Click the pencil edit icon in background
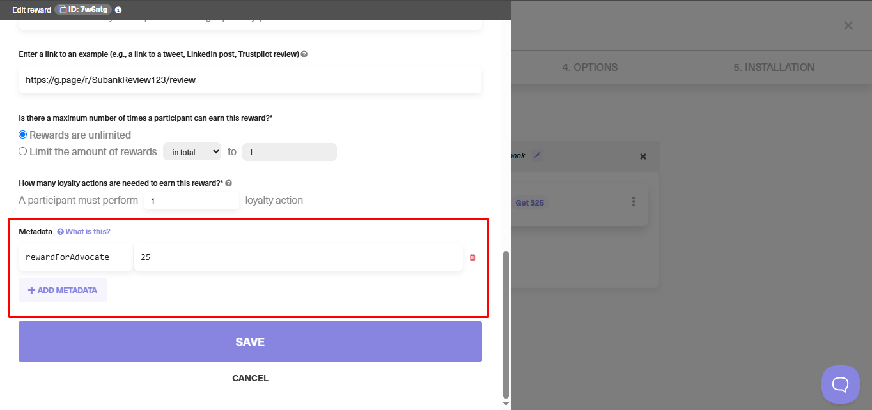 537,155
